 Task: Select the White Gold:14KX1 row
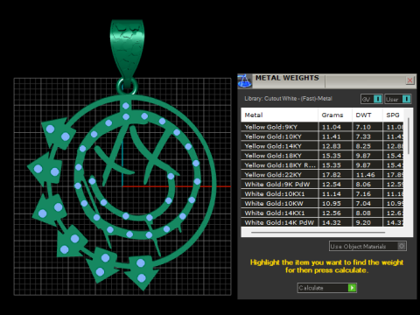[x=323, y=213]
